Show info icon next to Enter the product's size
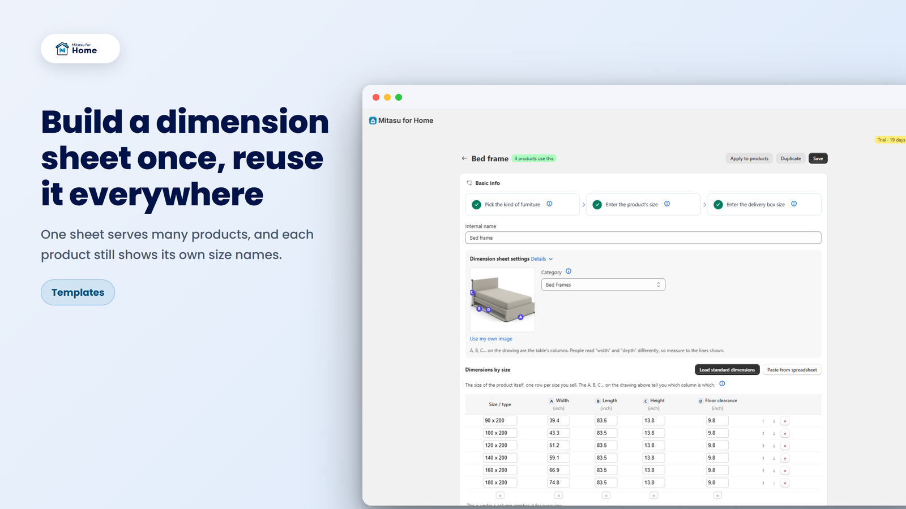The width and height of the screenshot is (906, 509). click(667, 204)
